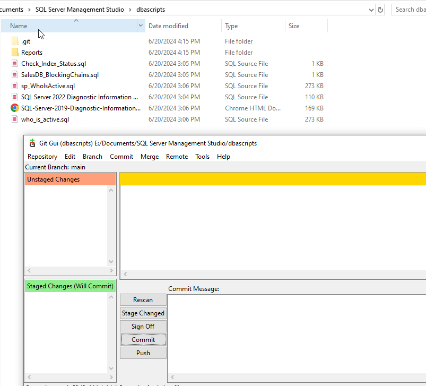The height and width of the screenshot is (386, 426).
Task: Click up arrow of Unstaged Changes scrollbar
Action: point(111,190)
